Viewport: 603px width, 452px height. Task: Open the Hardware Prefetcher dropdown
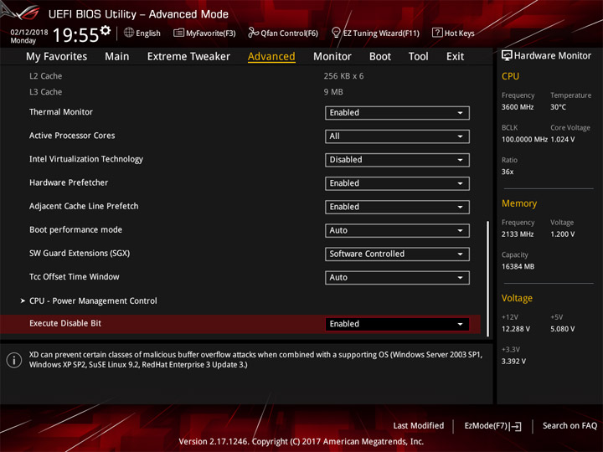tap(397, 183)
